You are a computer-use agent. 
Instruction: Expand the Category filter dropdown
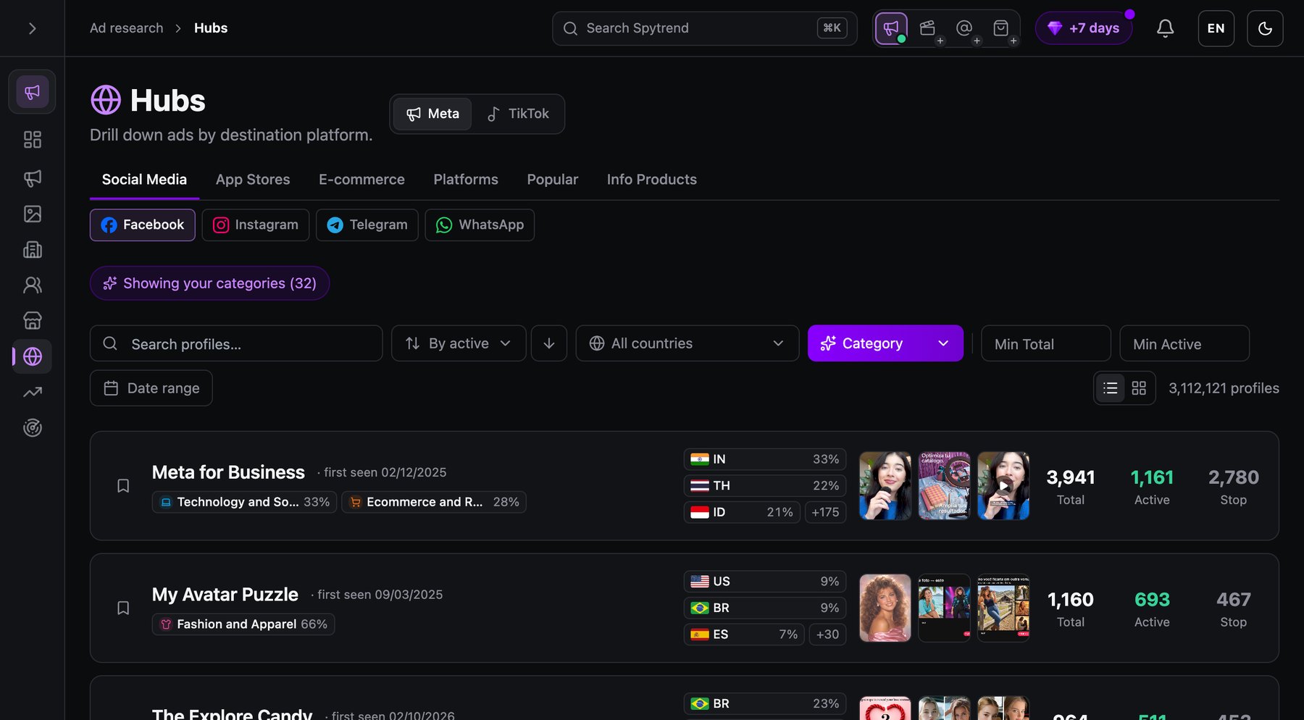(x=885, y=343)
